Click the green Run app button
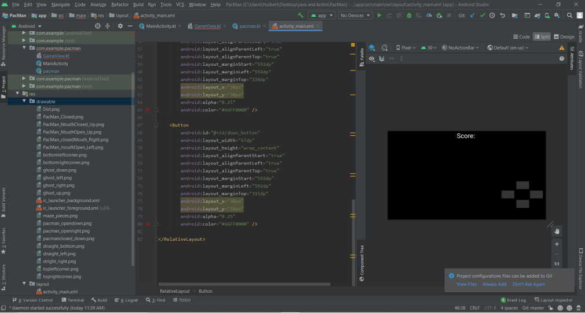The height and width of the screenshot is (313, 585). pyautogui.click(x=379, y=16)
